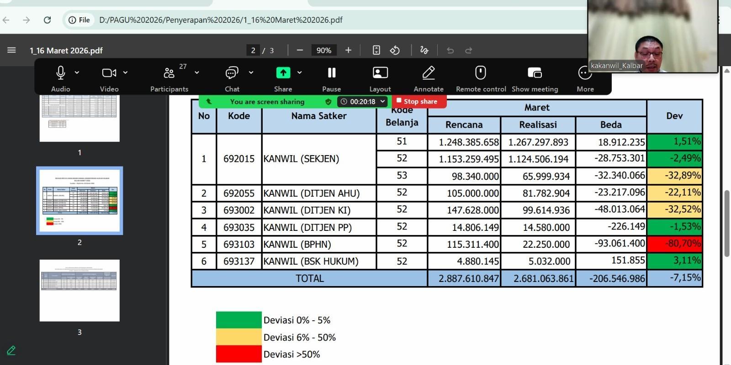Click the Layout icon
Viewport: 731px width, 365px height.
(380, 73)
